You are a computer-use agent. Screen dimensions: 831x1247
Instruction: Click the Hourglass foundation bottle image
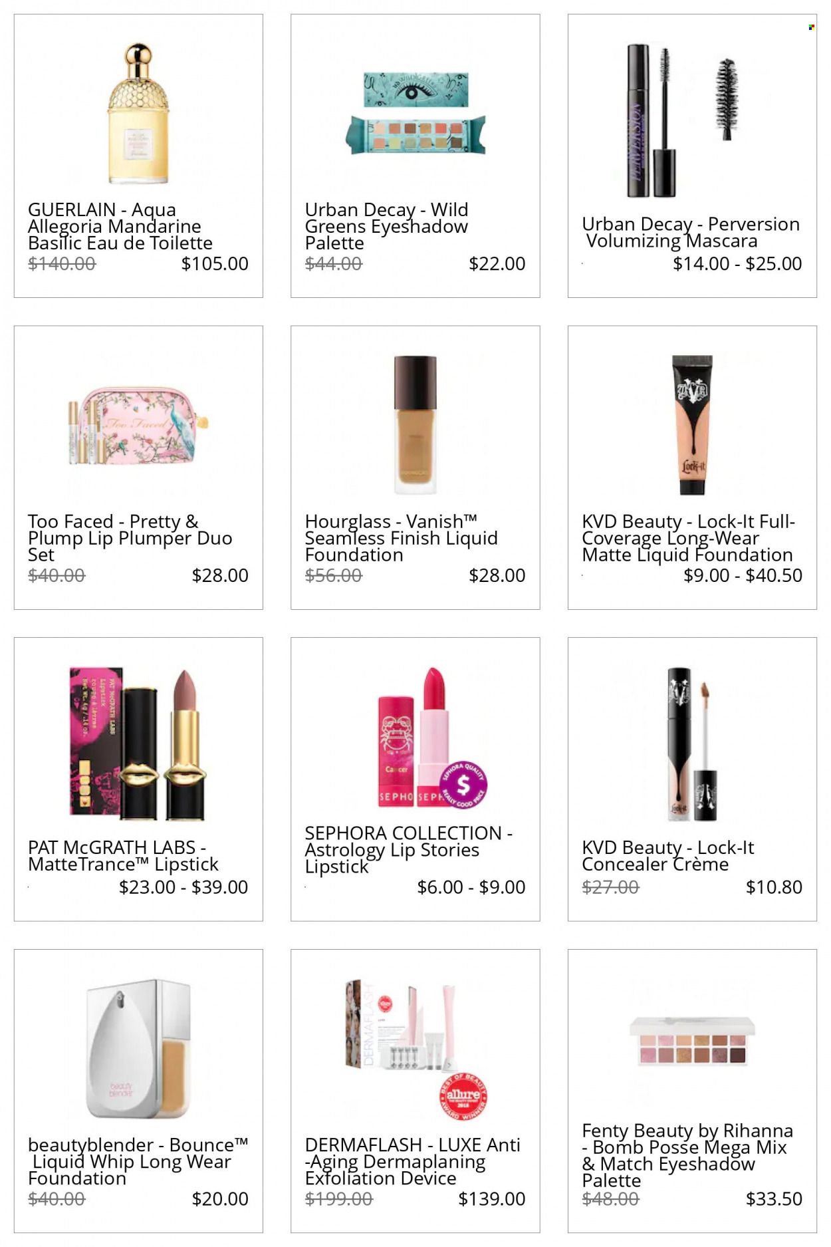point(415,424)
